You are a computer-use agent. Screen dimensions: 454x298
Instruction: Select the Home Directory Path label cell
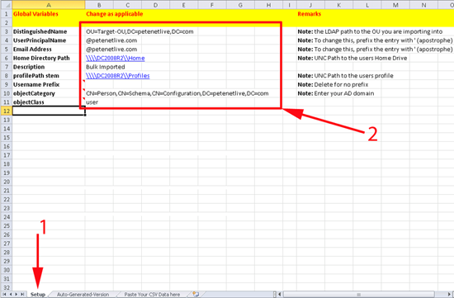point(49,59)
